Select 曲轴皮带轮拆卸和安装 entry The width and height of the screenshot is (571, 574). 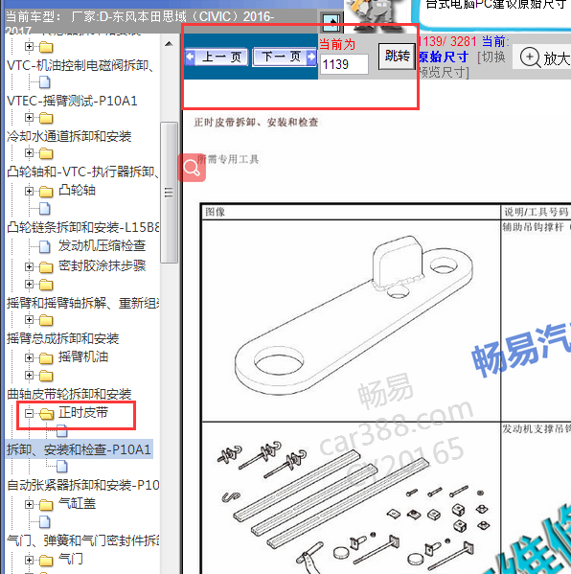[x=69, y=394]
